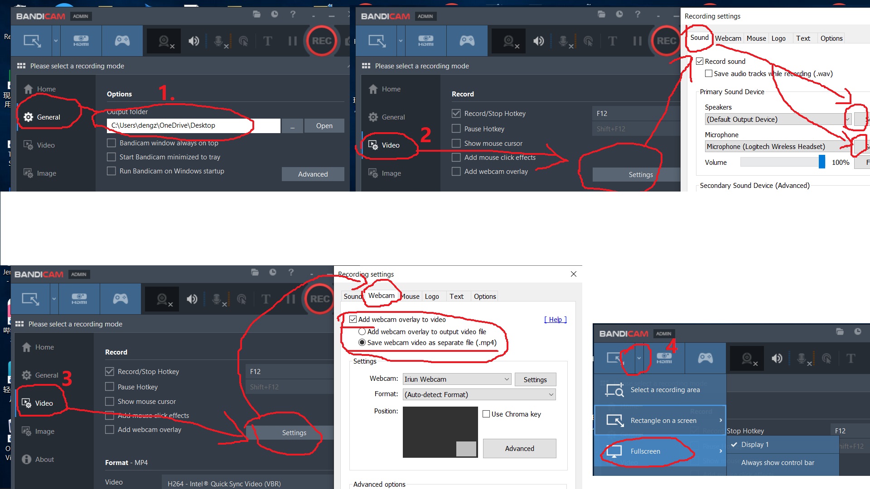Viewport: 870px width, 489px height.
Task: Select Save webcam video as separate file (.mp4)
Action: pos(362,342)
